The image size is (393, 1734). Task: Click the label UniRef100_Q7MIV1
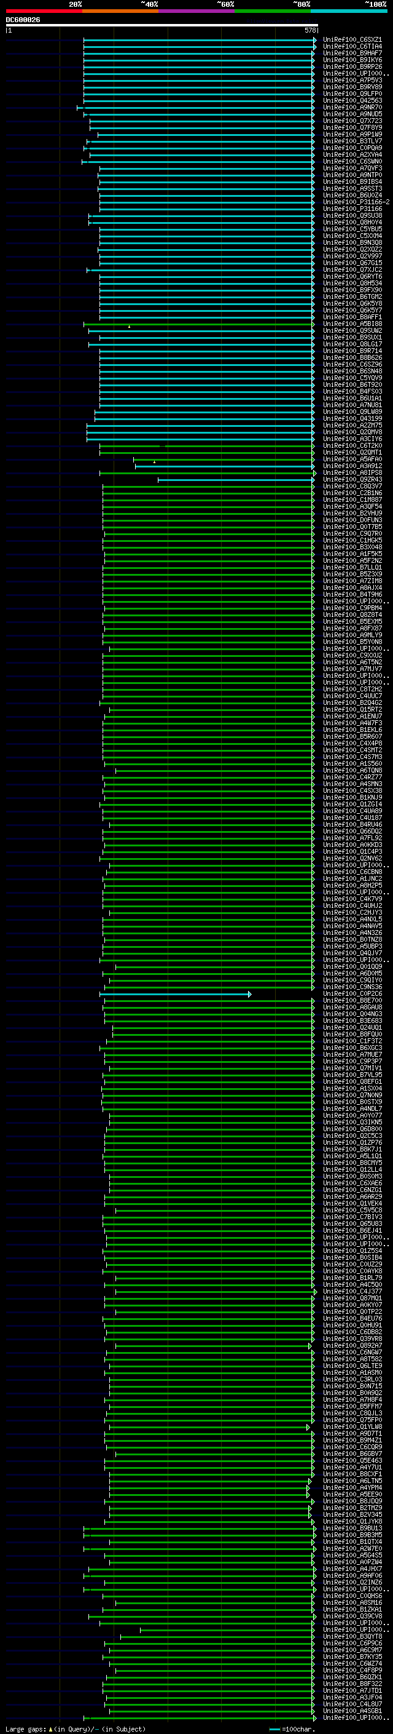click(352, 1068)
